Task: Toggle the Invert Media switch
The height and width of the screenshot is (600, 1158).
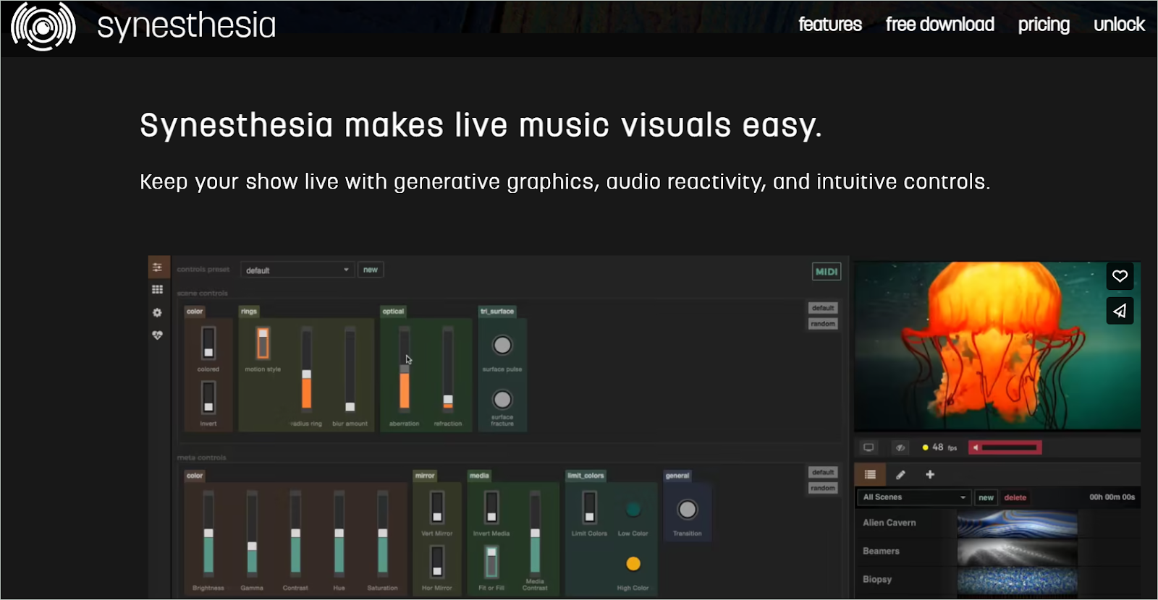Action: tap(491, 507)
